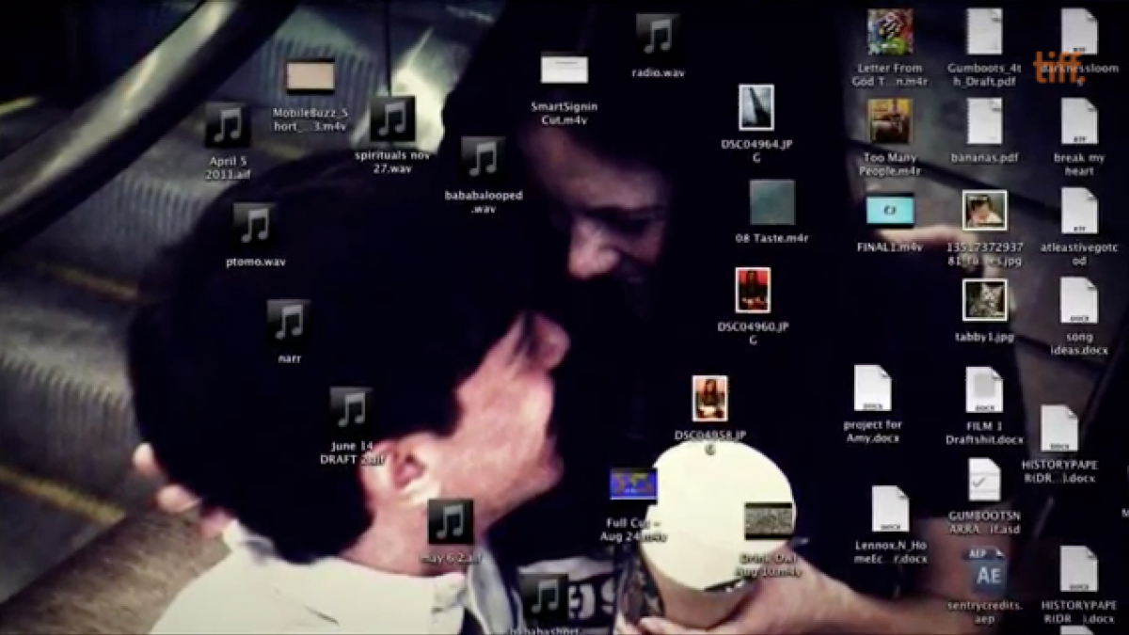Select the ptomo.wav audio icon
This screenshot has width=1129, height=635.
click(254, 226)
